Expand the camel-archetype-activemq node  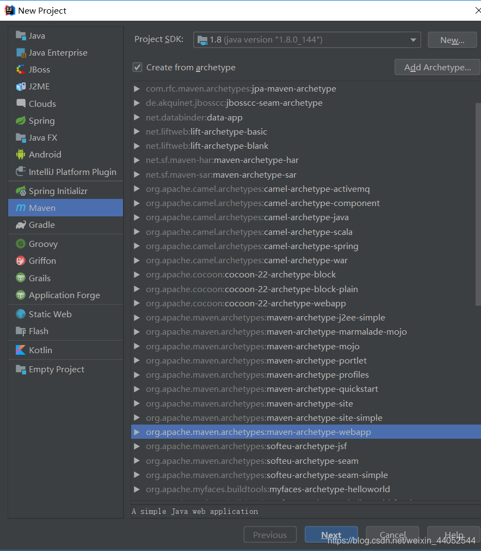click(x=137, y=189)
